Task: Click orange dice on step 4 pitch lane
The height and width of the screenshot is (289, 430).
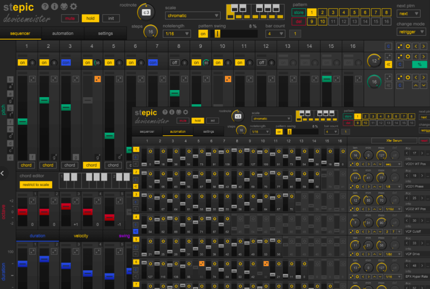Action: pos(97,79)
